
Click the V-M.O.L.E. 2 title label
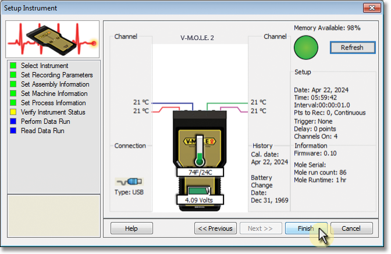[197, 38]
